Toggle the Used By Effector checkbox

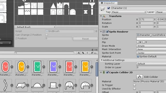[134, 89]
